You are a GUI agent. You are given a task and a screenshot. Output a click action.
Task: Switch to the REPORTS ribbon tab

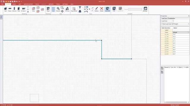point(51,4)
